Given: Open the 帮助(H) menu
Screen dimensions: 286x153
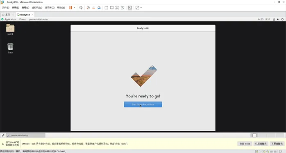Looking at the screenshot, I should 61,8.
